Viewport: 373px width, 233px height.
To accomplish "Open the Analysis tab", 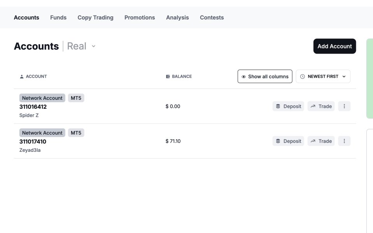I will tap(177, 17).
